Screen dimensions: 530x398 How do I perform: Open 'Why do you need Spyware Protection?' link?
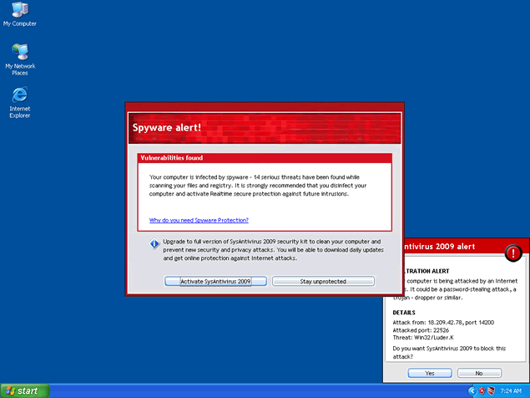(x=199, y=220)
